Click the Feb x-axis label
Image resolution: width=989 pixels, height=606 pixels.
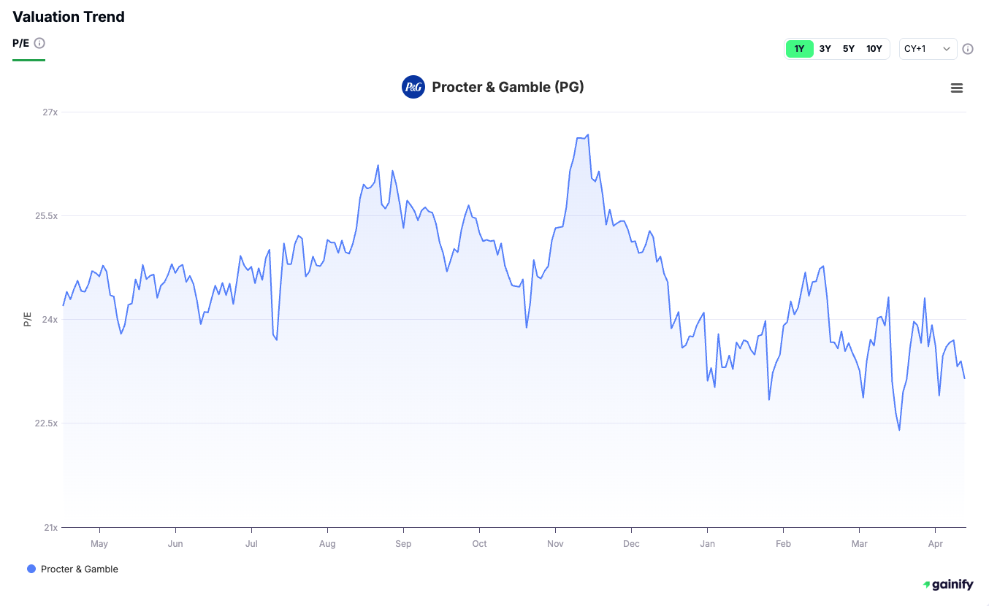(x=783, y=543)
